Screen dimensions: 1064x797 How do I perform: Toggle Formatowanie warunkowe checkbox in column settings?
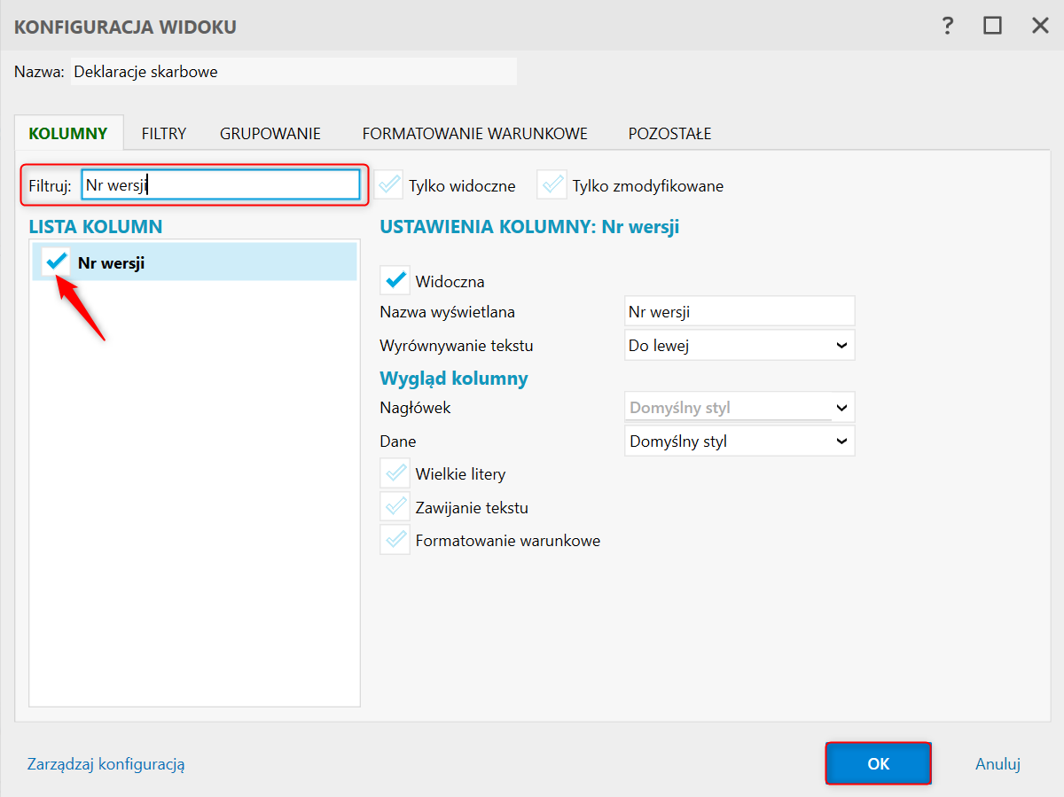tap(395, 540)
